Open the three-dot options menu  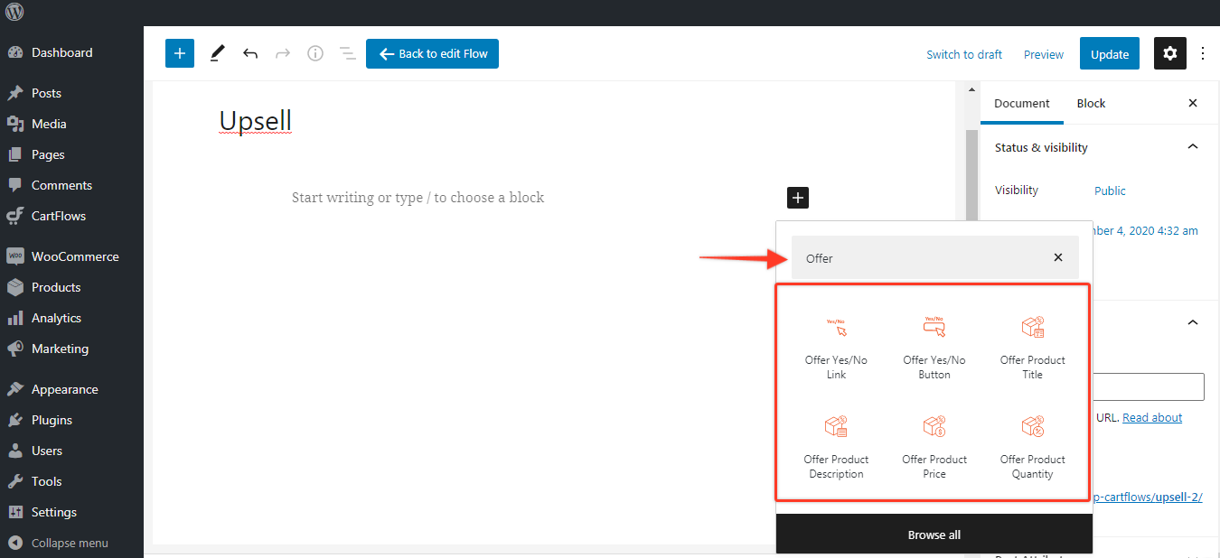click(1203, 54)
